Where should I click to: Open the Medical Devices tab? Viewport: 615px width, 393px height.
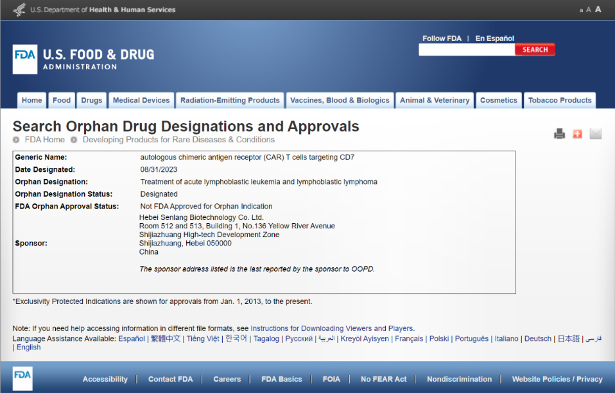coord(141,101)
